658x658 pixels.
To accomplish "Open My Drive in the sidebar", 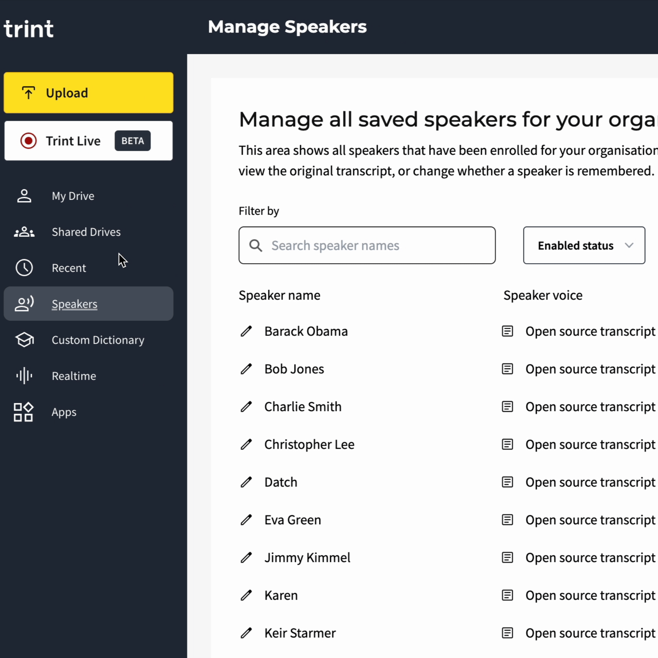I will pyautogui.click(x=73, y=196).
